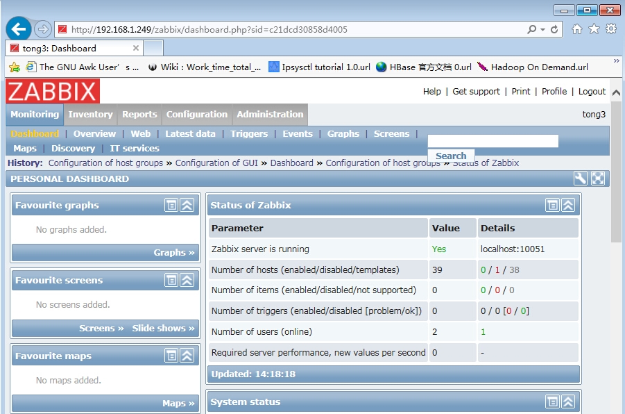This screenshot has height=414, width=625.
Task: Click the add to favorites bar icon
Action: coord(15,67)
